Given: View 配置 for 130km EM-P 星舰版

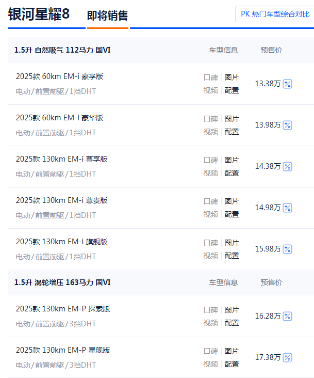Looking at the screenshot, I should tap(232, 364).
